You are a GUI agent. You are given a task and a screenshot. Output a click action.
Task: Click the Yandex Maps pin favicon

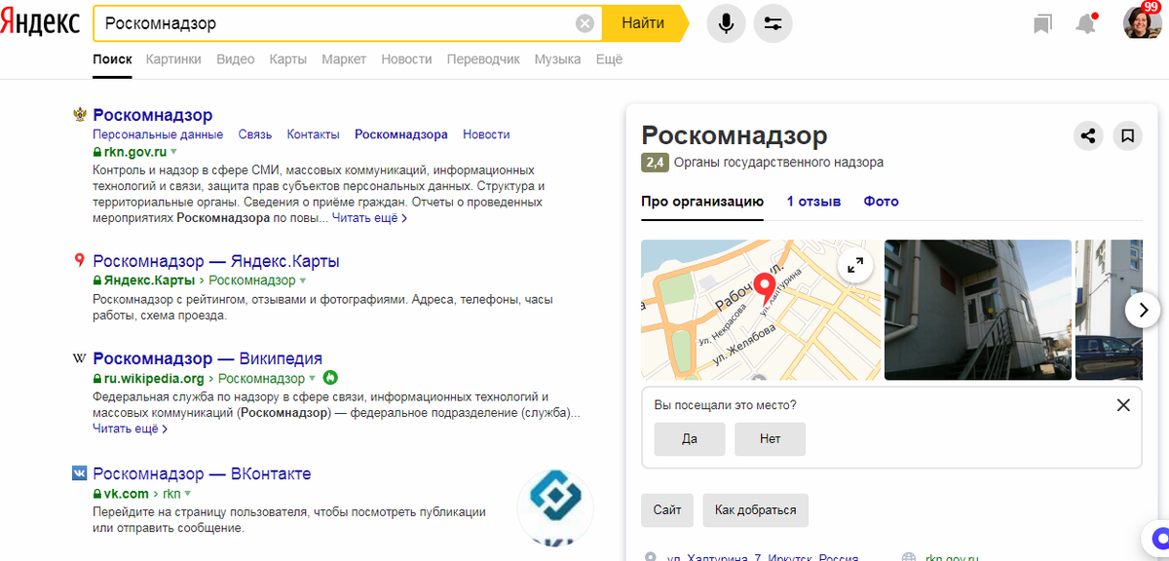point(79,261)
